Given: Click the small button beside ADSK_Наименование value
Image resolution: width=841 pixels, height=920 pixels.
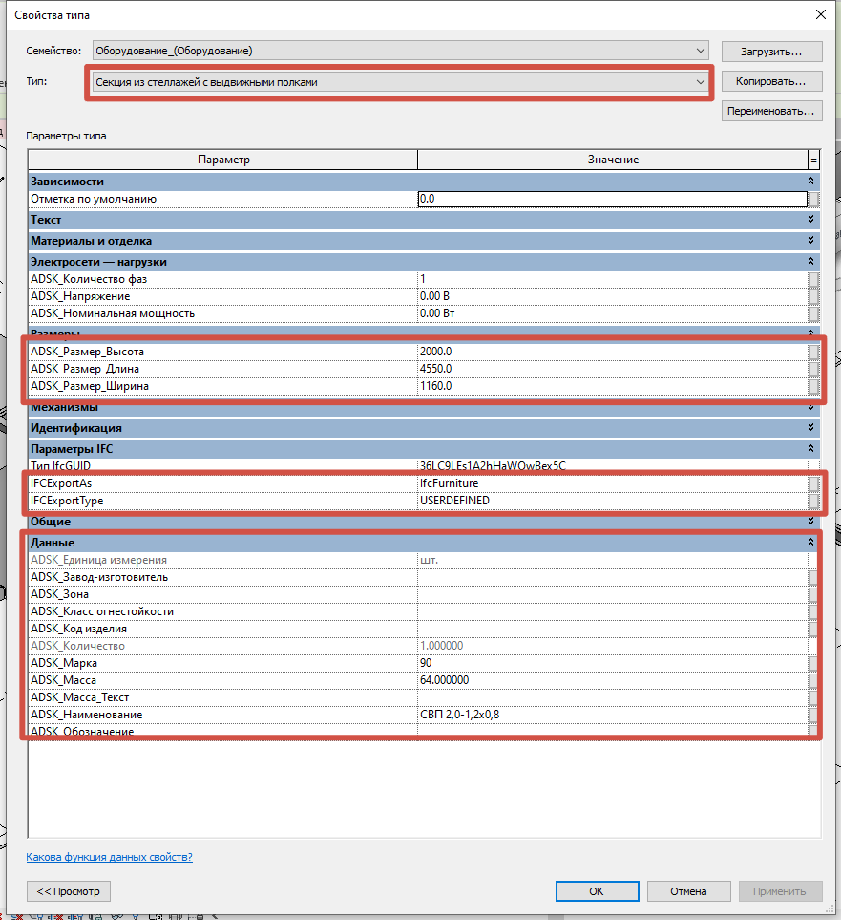Looking at the screenshot, I should tap(813, 715).
